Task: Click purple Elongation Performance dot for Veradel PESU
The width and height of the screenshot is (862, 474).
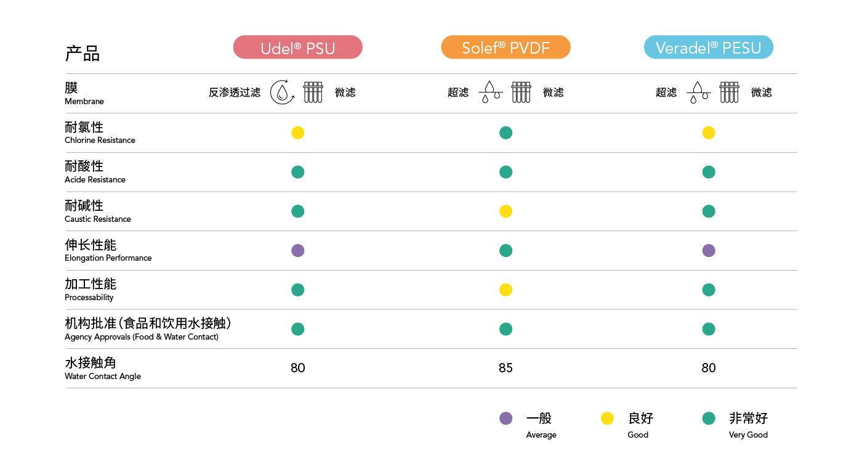Action: click(709, 250)
